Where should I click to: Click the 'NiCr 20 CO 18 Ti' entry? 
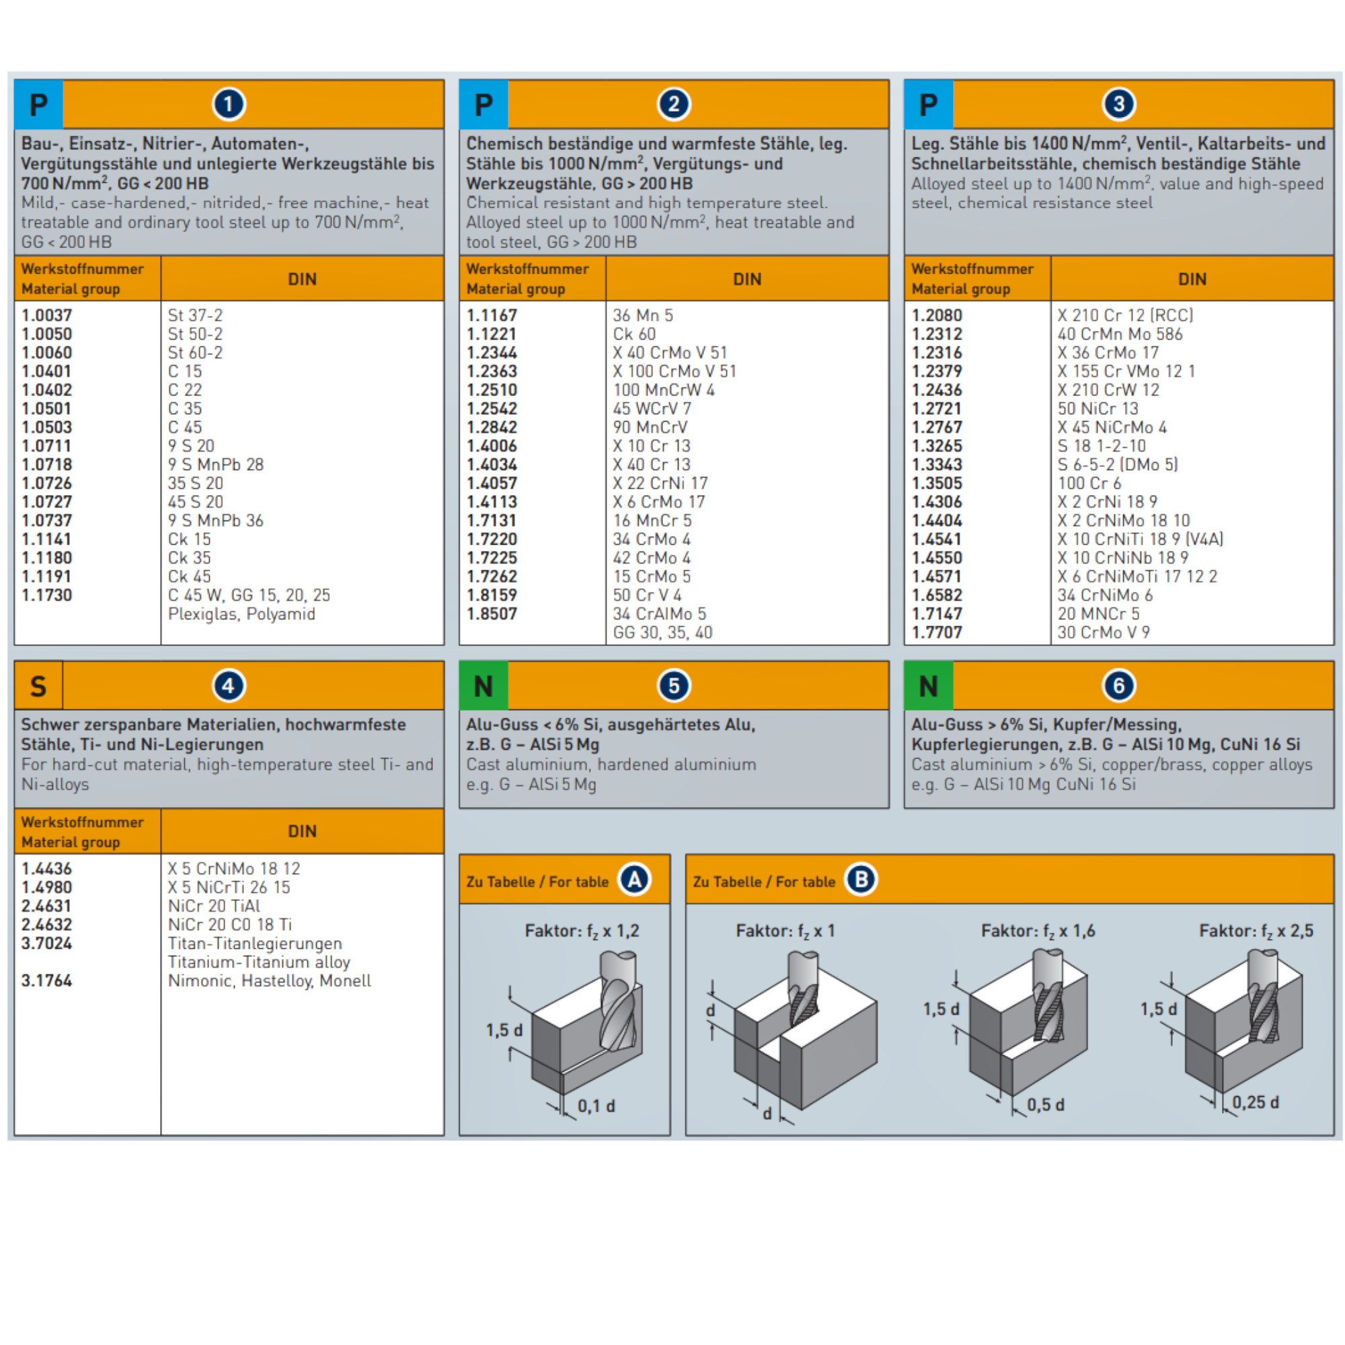(230, 925)
